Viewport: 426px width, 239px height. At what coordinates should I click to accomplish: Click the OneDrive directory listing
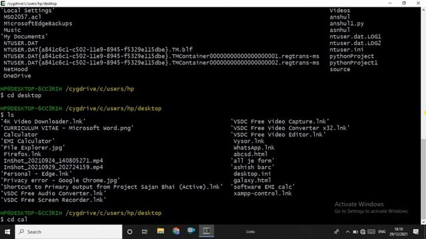pyautogui.click(x=17, y=76)
